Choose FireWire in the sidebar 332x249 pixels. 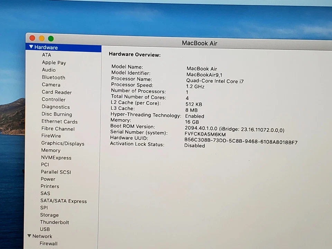(51, 136)
